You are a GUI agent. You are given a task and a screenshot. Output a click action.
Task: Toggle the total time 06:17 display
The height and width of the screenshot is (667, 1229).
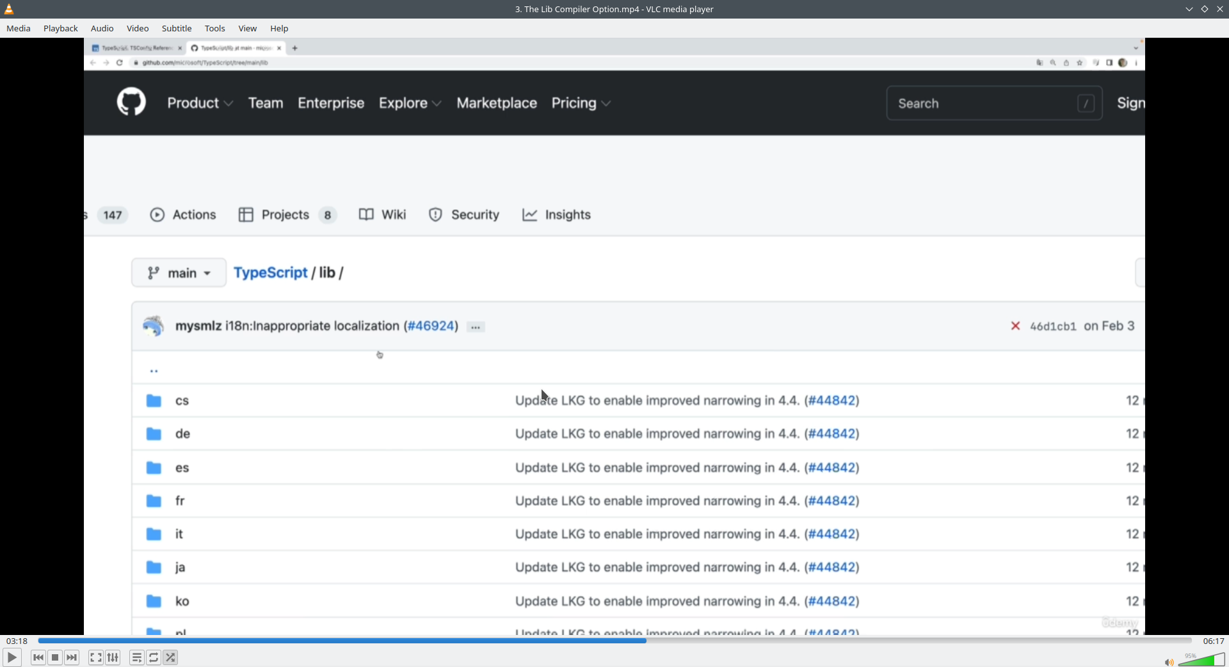coord(1214,641)
